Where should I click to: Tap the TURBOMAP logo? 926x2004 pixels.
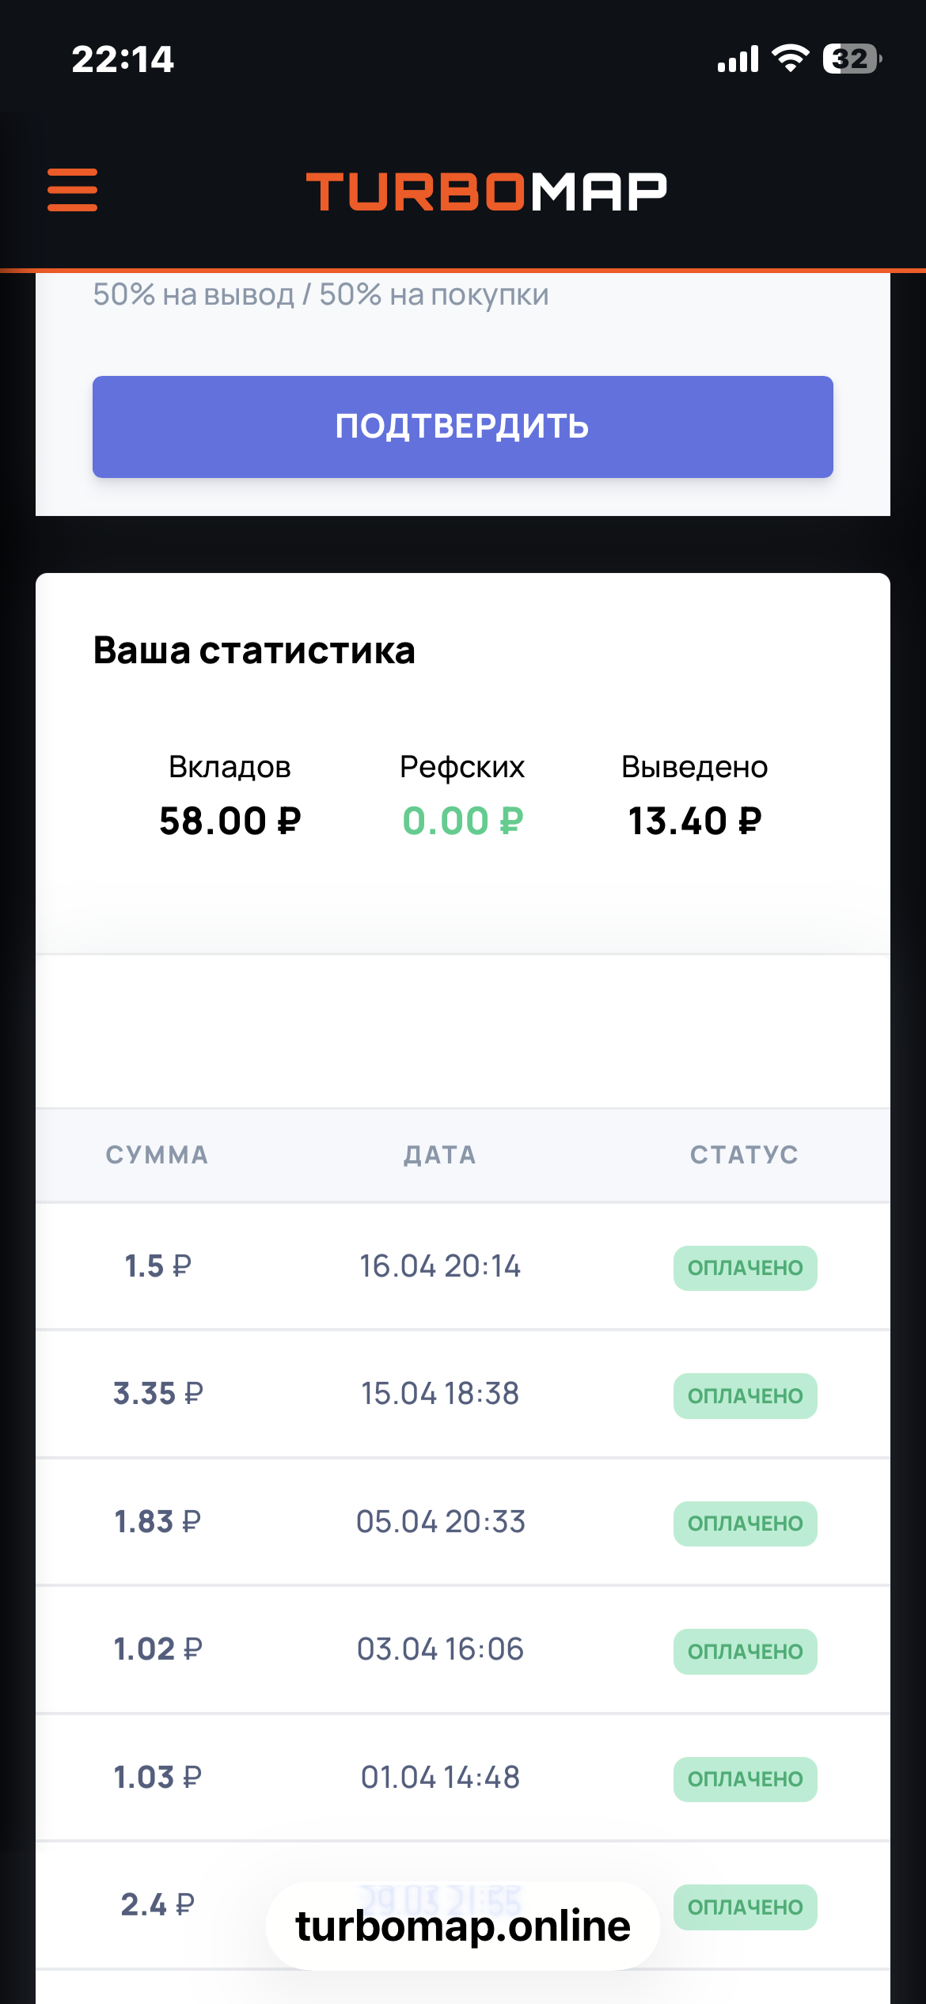pyautogui.click(x=486, y=192)
